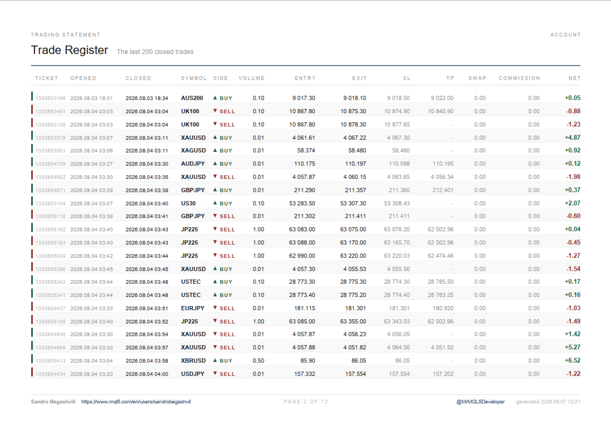Viewport: 611px width, 432px height.
Task: Click the ACCOUNT label at top right
Action: [566, 35]
